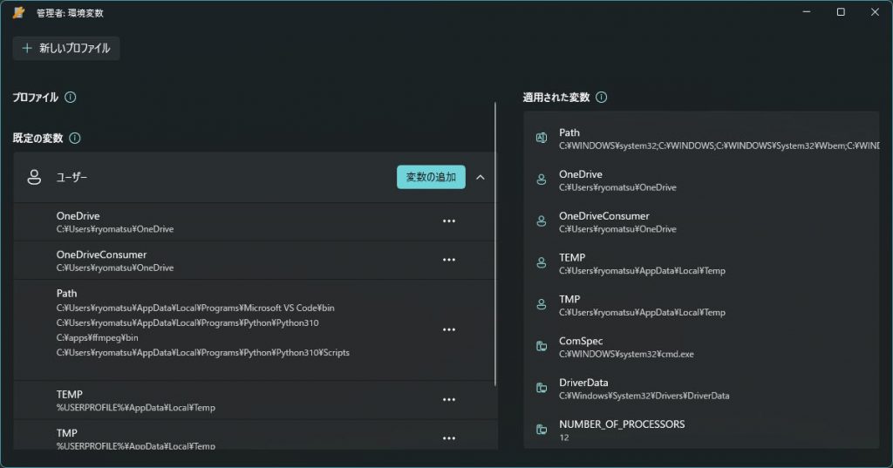Click the system icon beside ComSpec
The width and height of the screenshot is (893, 468).
(x=541, y=346)
